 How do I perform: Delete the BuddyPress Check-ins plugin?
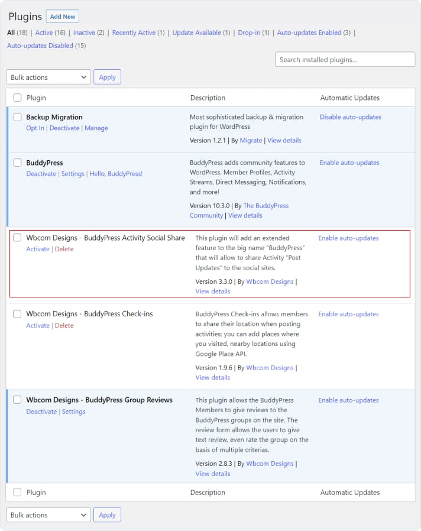pos(64,325)
